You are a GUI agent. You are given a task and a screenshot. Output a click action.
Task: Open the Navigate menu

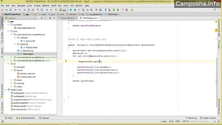point(21,6)
